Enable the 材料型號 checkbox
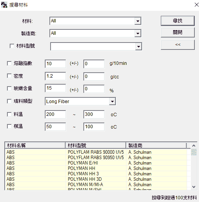The width and height of the screenshot is (199, 202). click(x=12, y=46)
